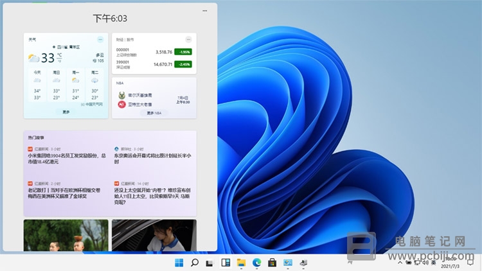Click the battery tray icon
The height and width of the screenshot is (271, 482).
tap(409, 263)
